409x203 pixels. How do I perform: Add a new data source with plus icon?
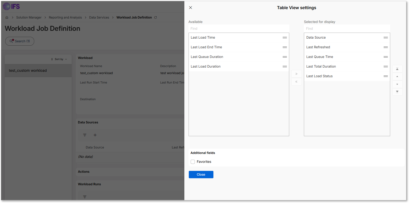coord(95,135)
